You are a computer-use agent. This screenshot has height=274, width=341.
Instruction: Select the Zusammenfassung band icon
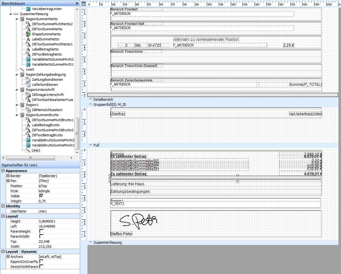pos(16,14)
